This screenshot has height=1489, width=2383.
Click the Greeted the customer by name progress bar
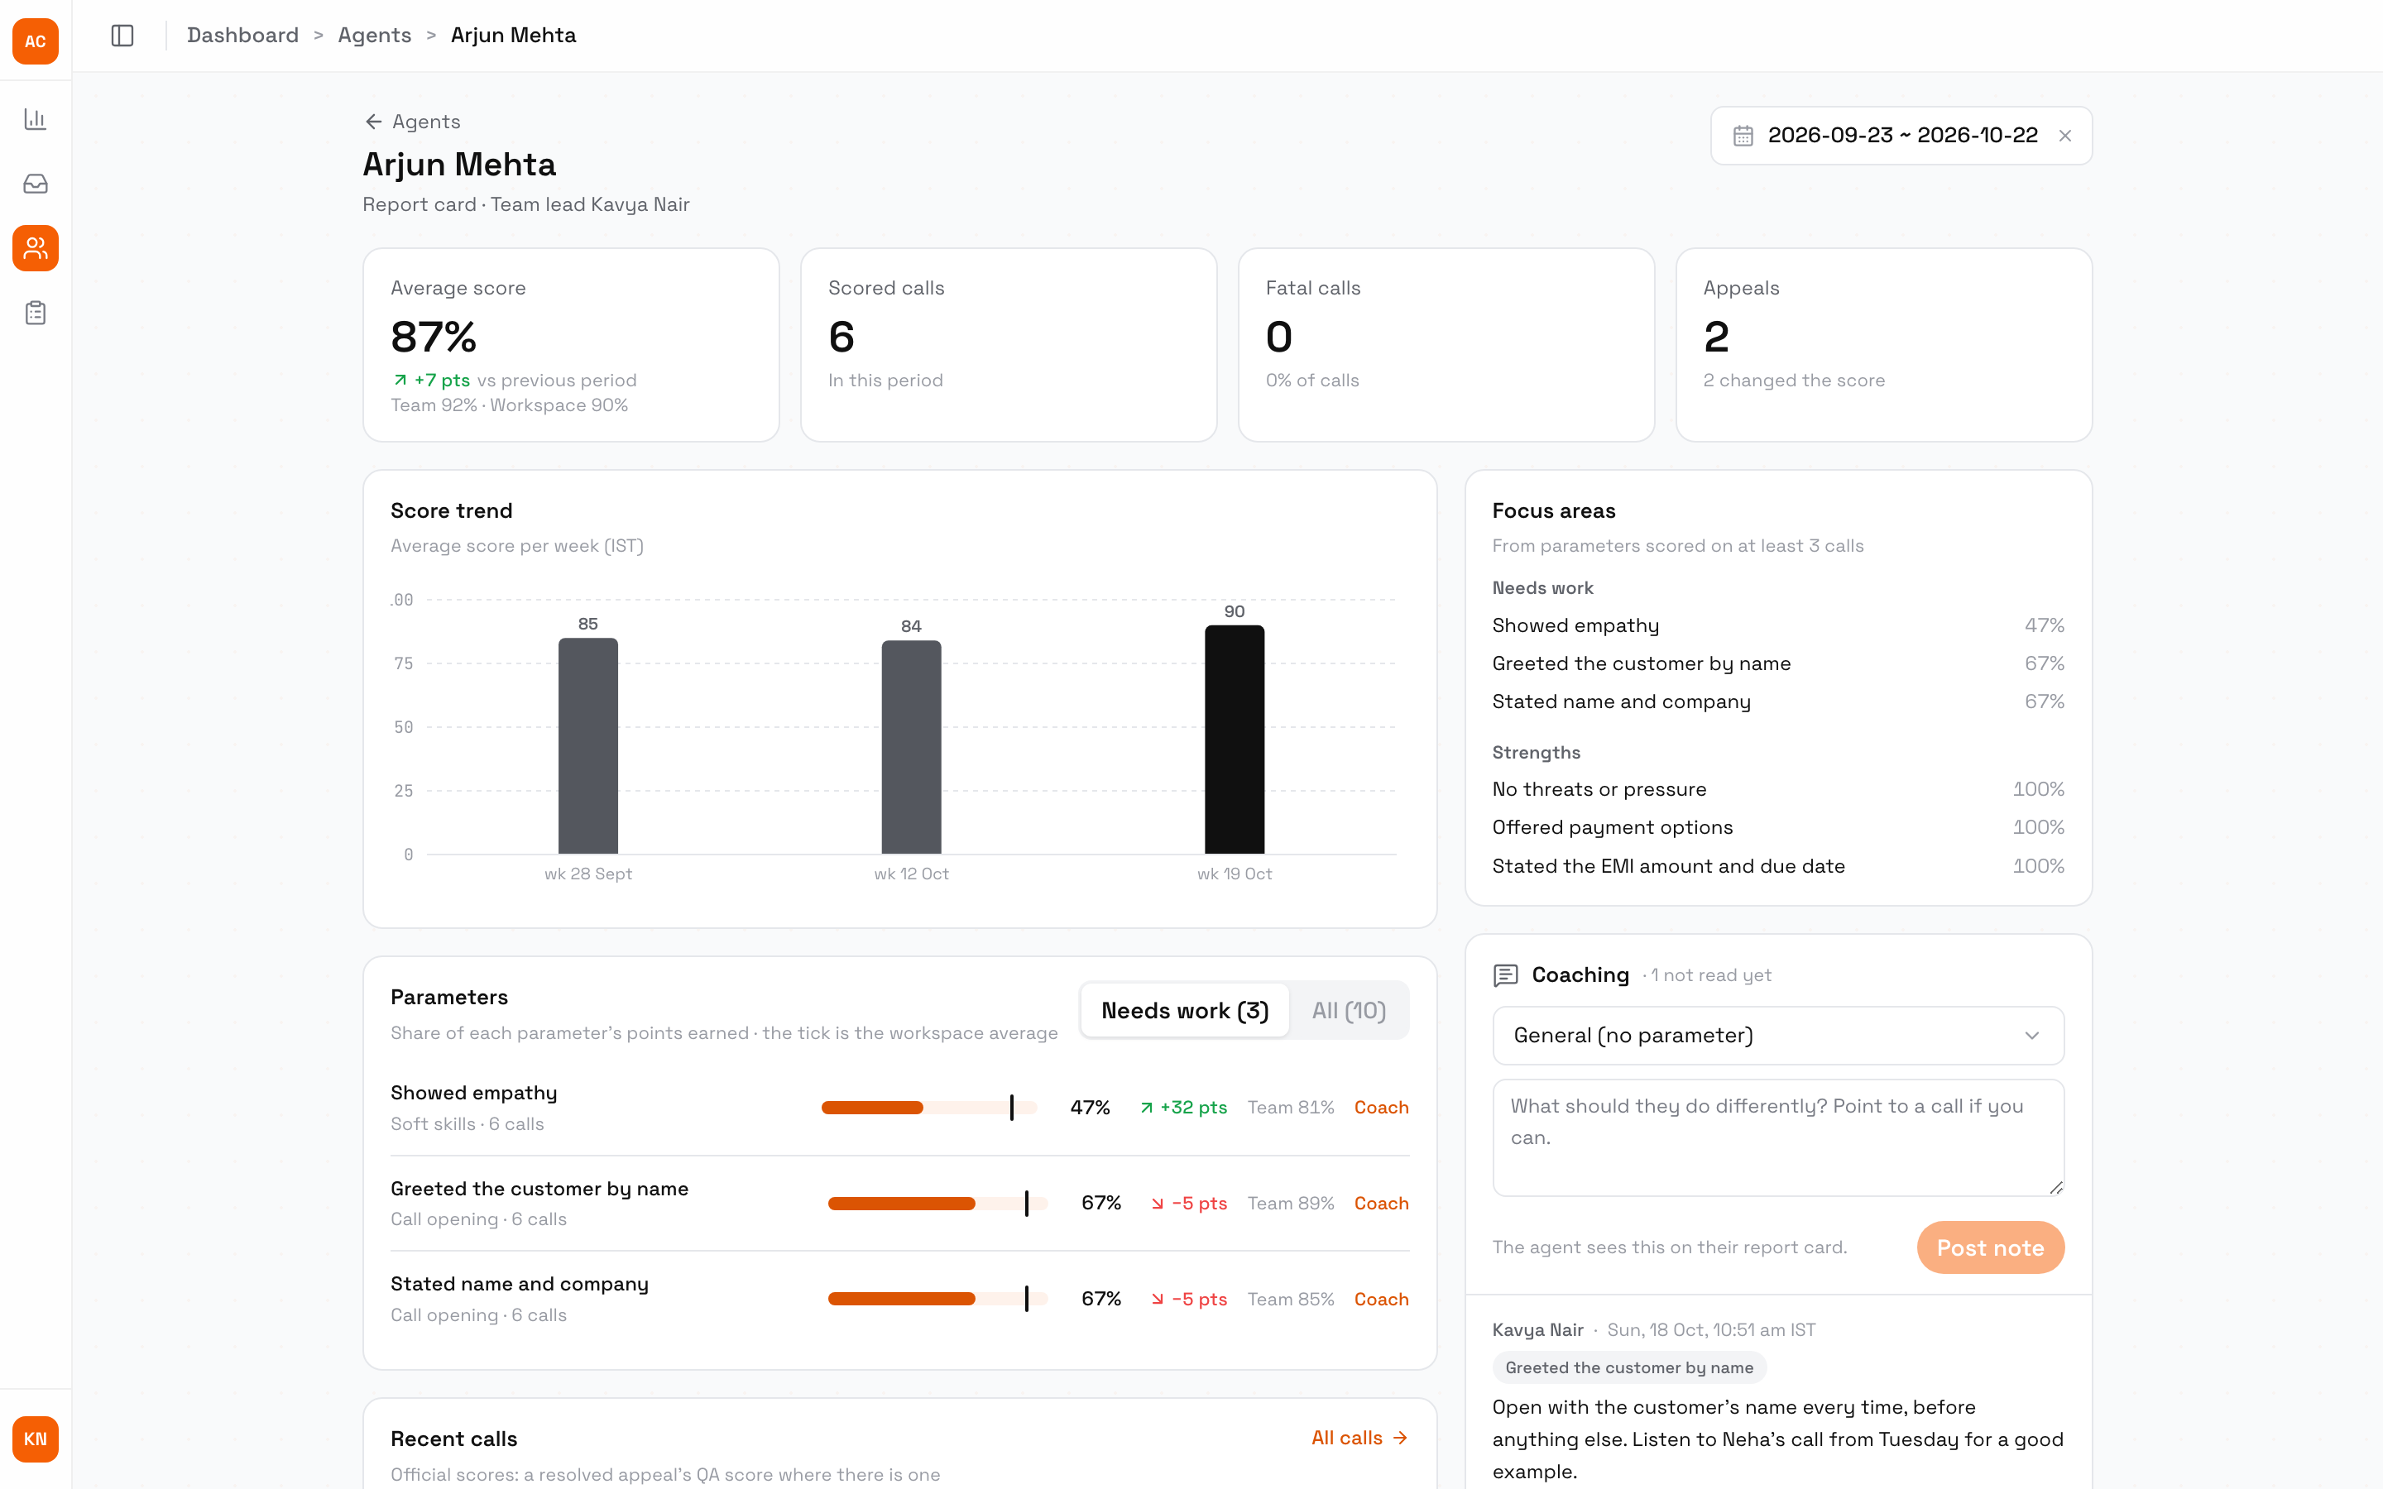pyautogui.click(x=937, y=1204)
